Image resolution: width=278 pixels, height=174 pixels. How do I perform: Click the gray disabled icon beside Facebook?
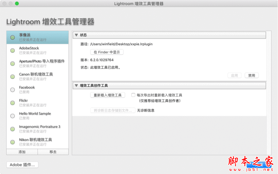coord(13,90)
